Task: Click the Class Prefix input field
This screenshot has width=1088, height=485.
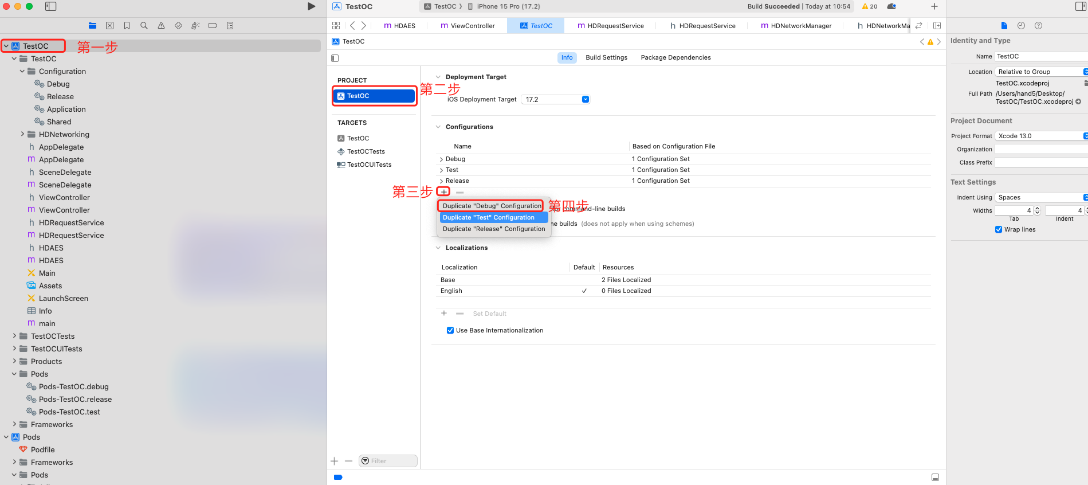Action: click(1041, 162)
